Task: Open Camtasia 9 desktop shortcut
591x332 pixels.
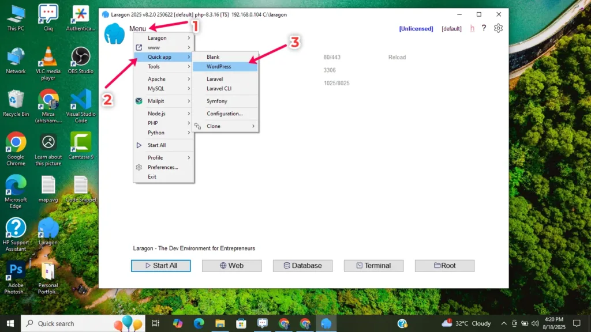Action: 81,142
